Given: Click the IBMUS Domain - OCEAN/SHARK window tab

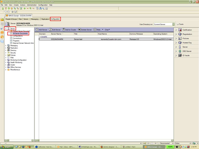Looking at the screenshot, I should (19, 15).
